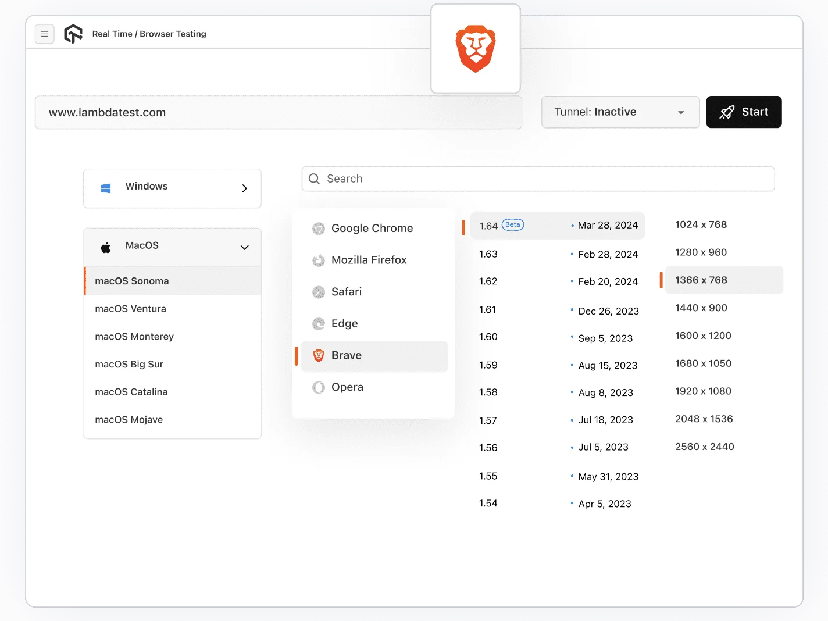Choose the 1024 x 768 resolution
The height and width of the screenshot is (621, 828).
[x=701, y=224]
